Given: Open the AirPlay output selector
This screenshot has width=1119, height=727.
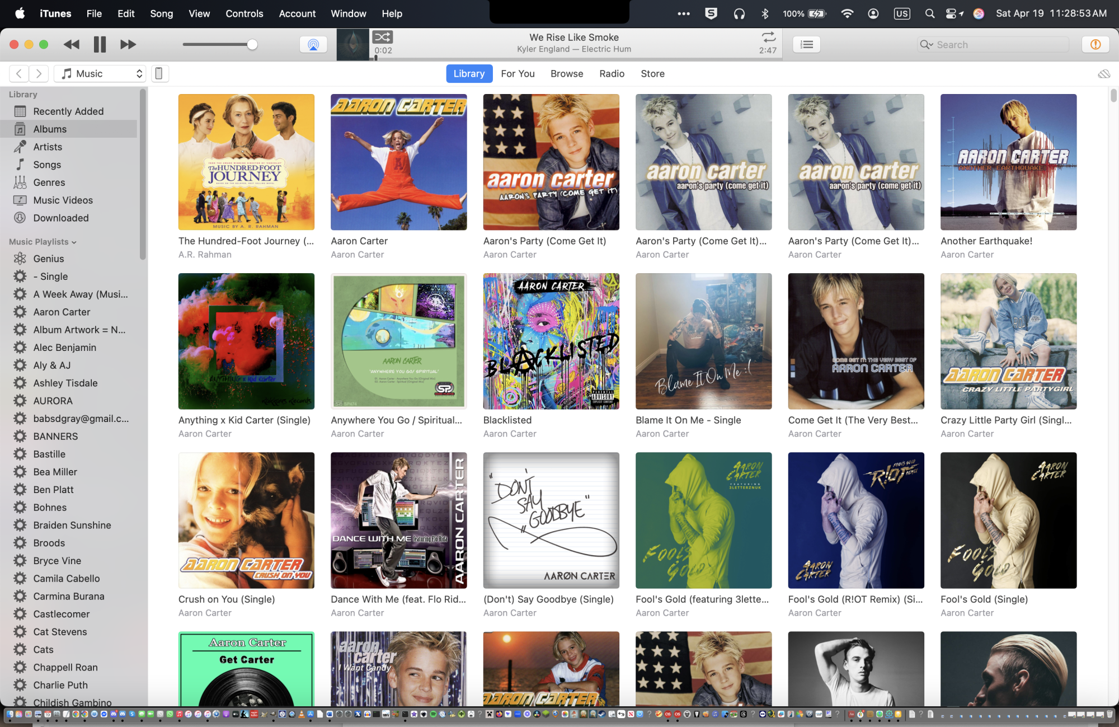Looking at the screenshot, I should pyautogui.click(x=313, y=44).
